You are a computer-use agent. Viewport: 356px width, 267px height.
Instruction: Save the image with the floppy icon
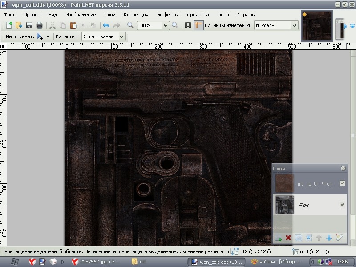[x=29, y=26]
